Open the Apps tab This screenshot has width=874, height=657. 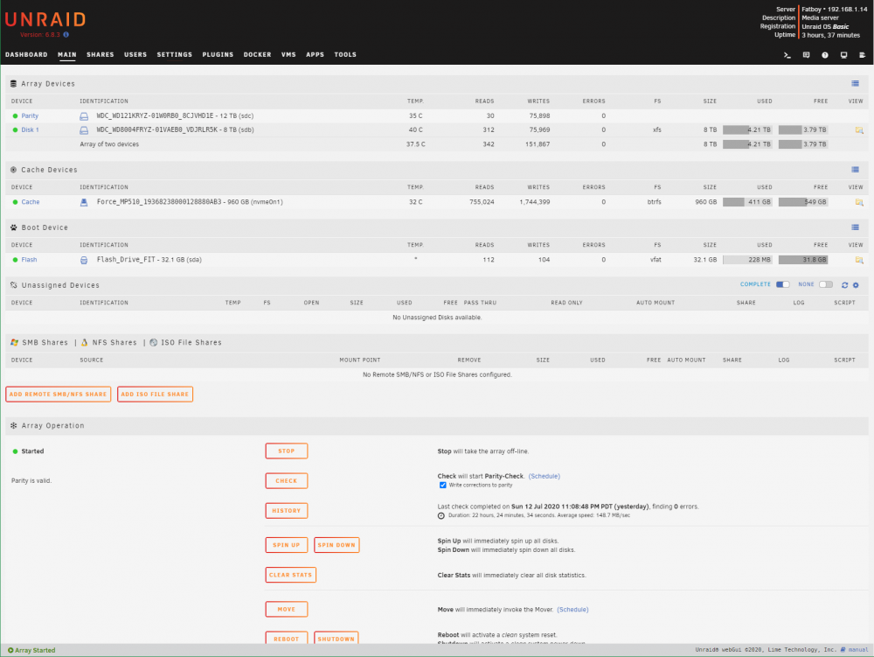[x=315, y=54]
